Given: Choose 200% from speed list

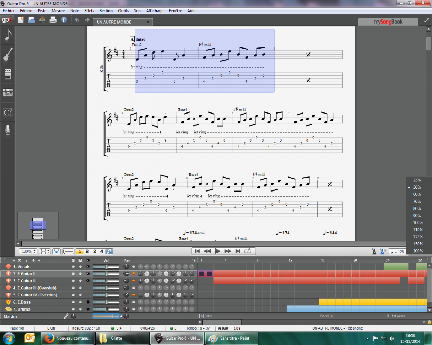Looking at the screenshot, I should 418,251.
